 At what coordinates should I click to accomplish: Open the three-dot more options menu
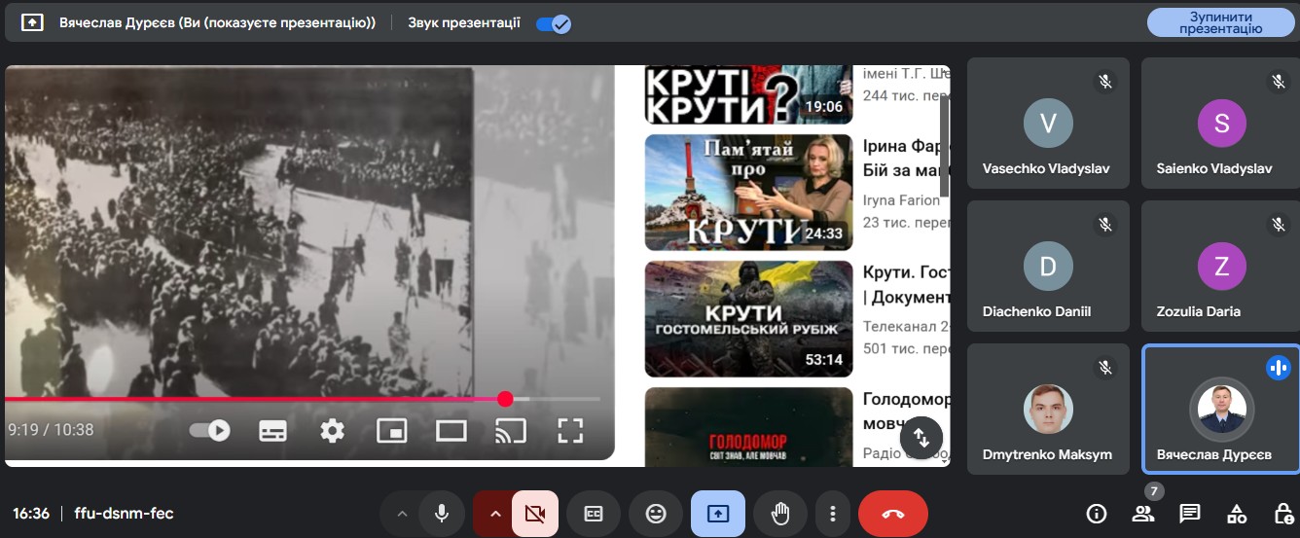tap(832, 514)
